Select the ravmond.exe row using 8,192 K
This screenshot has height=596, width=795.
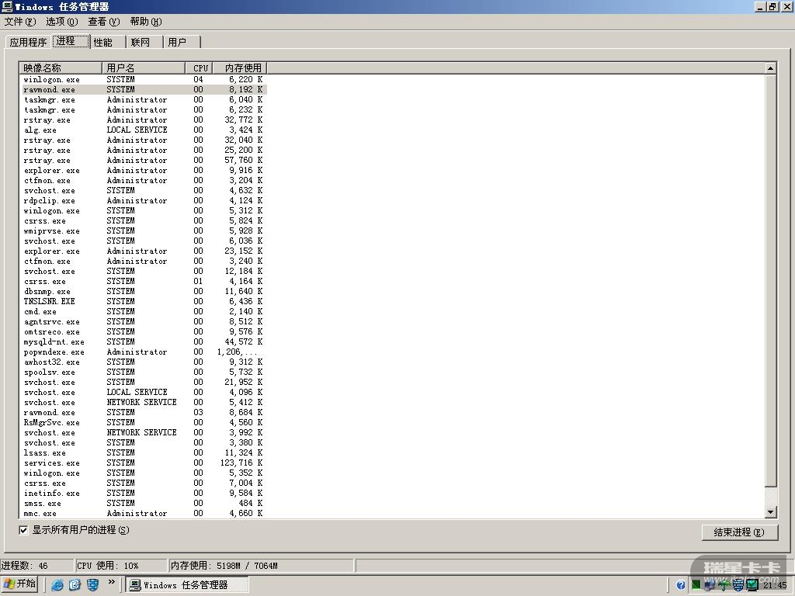pos(143,90)
